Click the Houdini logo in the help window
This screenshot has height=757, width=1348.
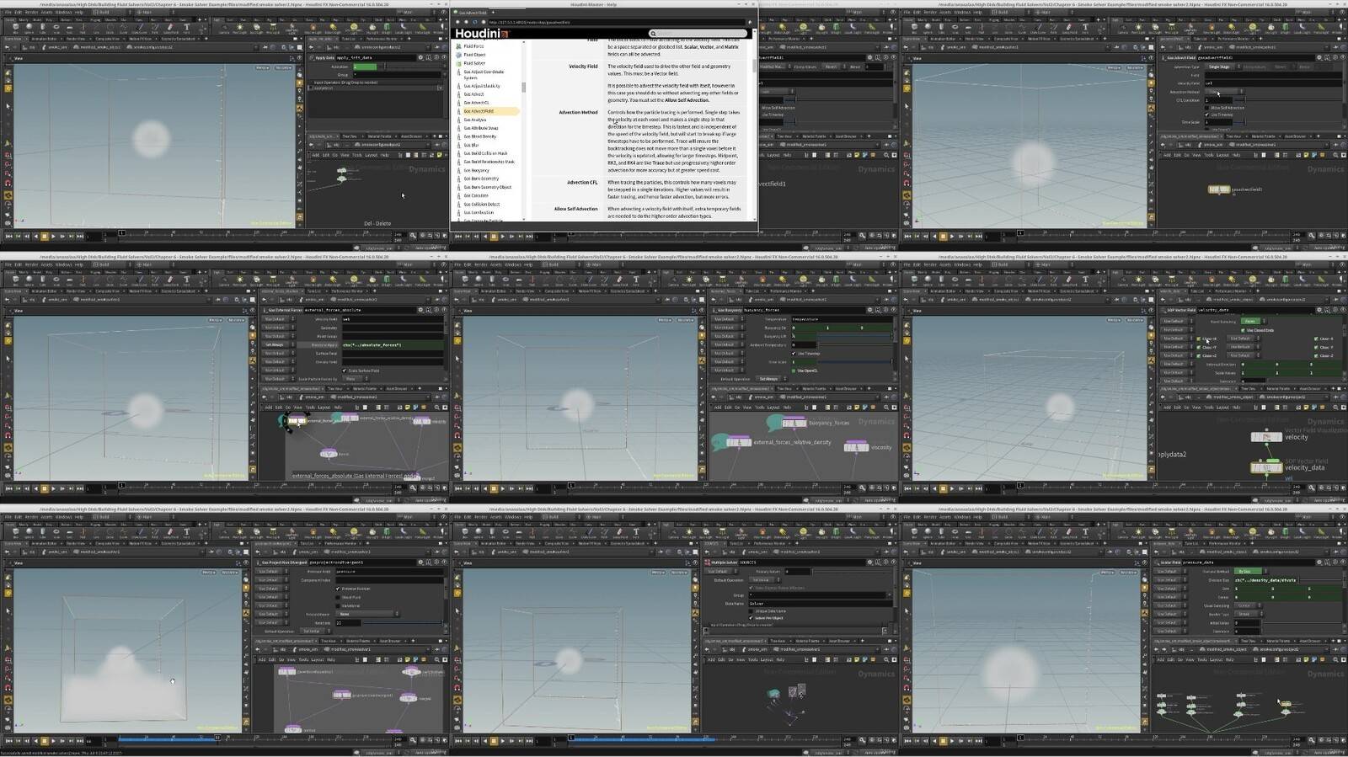pos(483,34)
